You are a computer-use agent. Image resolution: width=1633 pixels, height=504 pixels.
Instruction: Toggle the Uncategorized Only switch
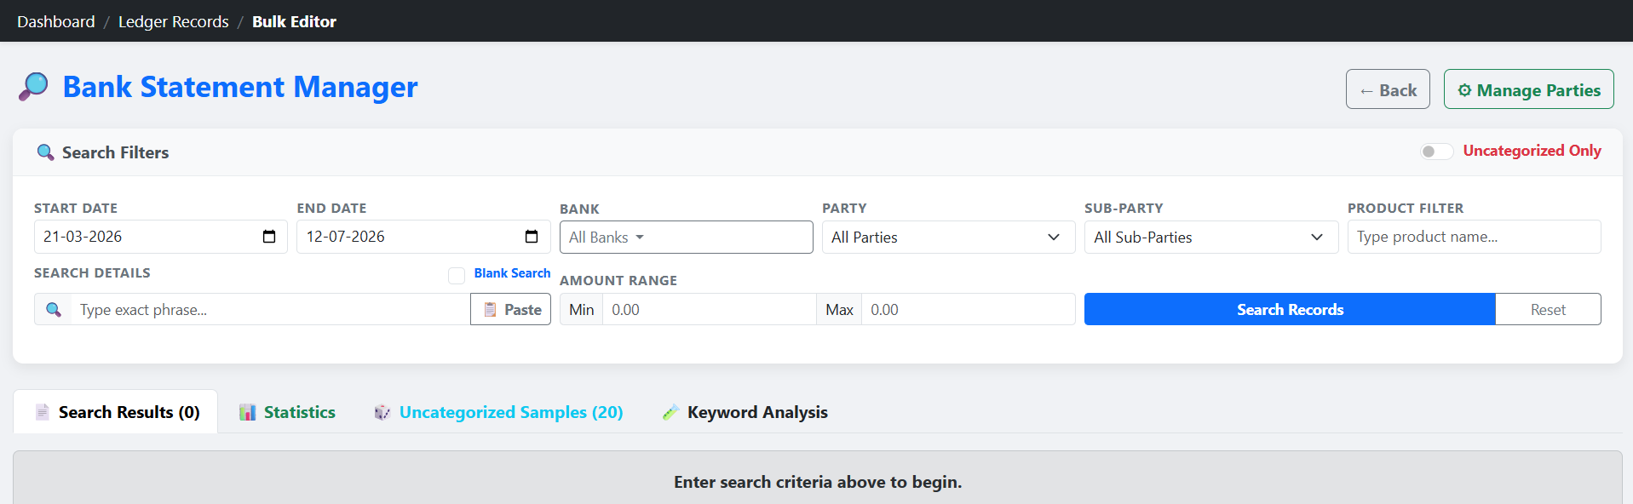pos(1436,152)
